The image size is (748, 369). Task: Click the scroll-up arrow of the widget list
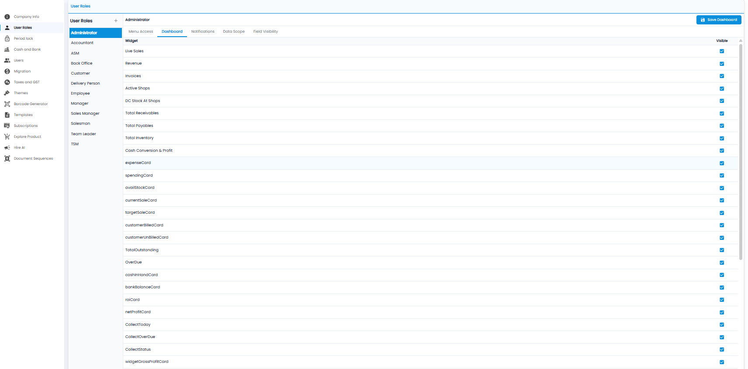(741, 41)
